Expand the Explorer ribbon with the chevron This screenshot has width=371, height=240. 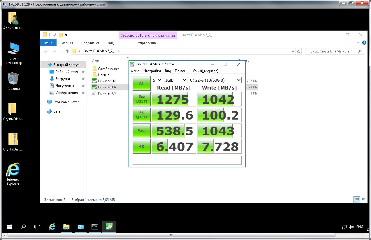coord(358,43)
